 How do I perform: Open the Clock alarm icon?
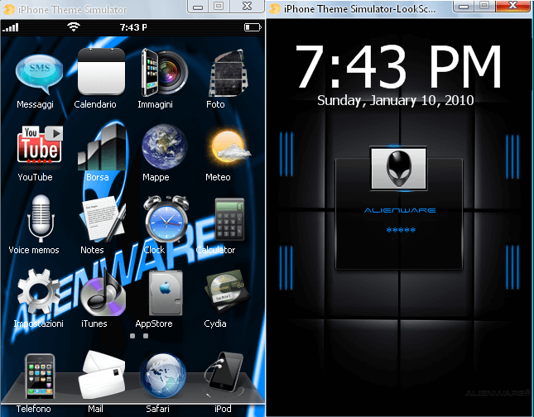166,219
